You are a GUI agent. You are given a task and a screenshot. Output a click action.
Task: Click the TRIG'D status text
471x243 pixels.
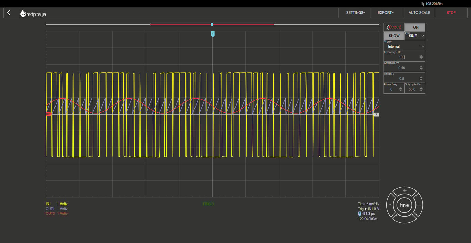point(208,204)
